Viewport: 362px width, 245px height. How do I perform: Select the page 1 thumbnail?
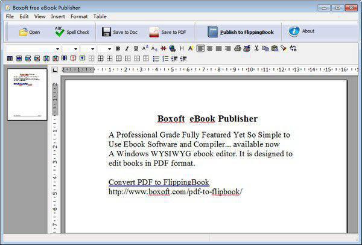[x=27, y=95]
